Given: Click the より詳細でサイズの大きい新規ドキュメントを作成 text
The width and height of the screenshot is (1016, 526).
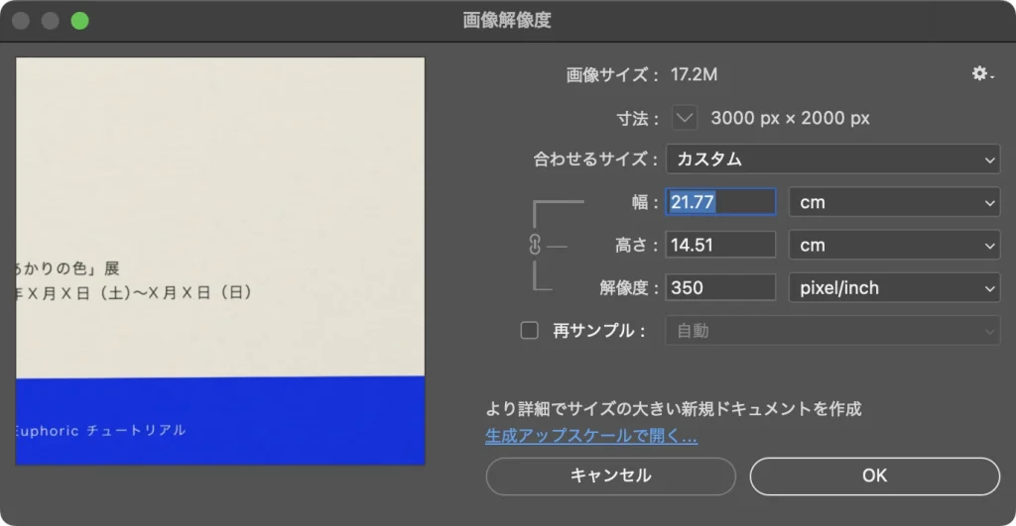Looking at the screenshot, I should (x=674, y=409).
